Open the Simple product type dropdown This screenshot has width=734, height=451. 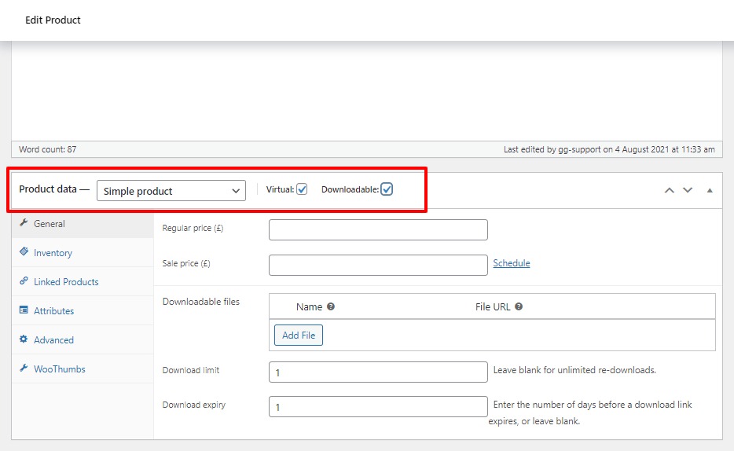point(171,190)
